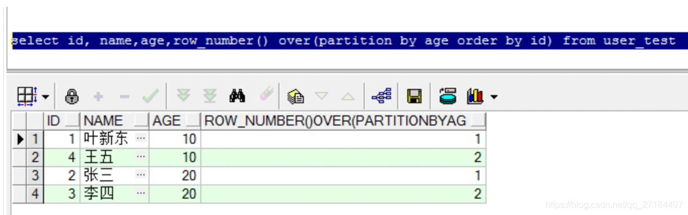Open ellipsis editor for 张三 cell
688x215 pixels.
click(141, 176)
